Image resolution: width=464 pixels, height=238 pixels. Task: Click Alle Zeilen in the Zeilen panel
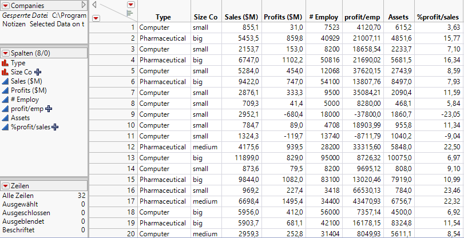(18, 196)
